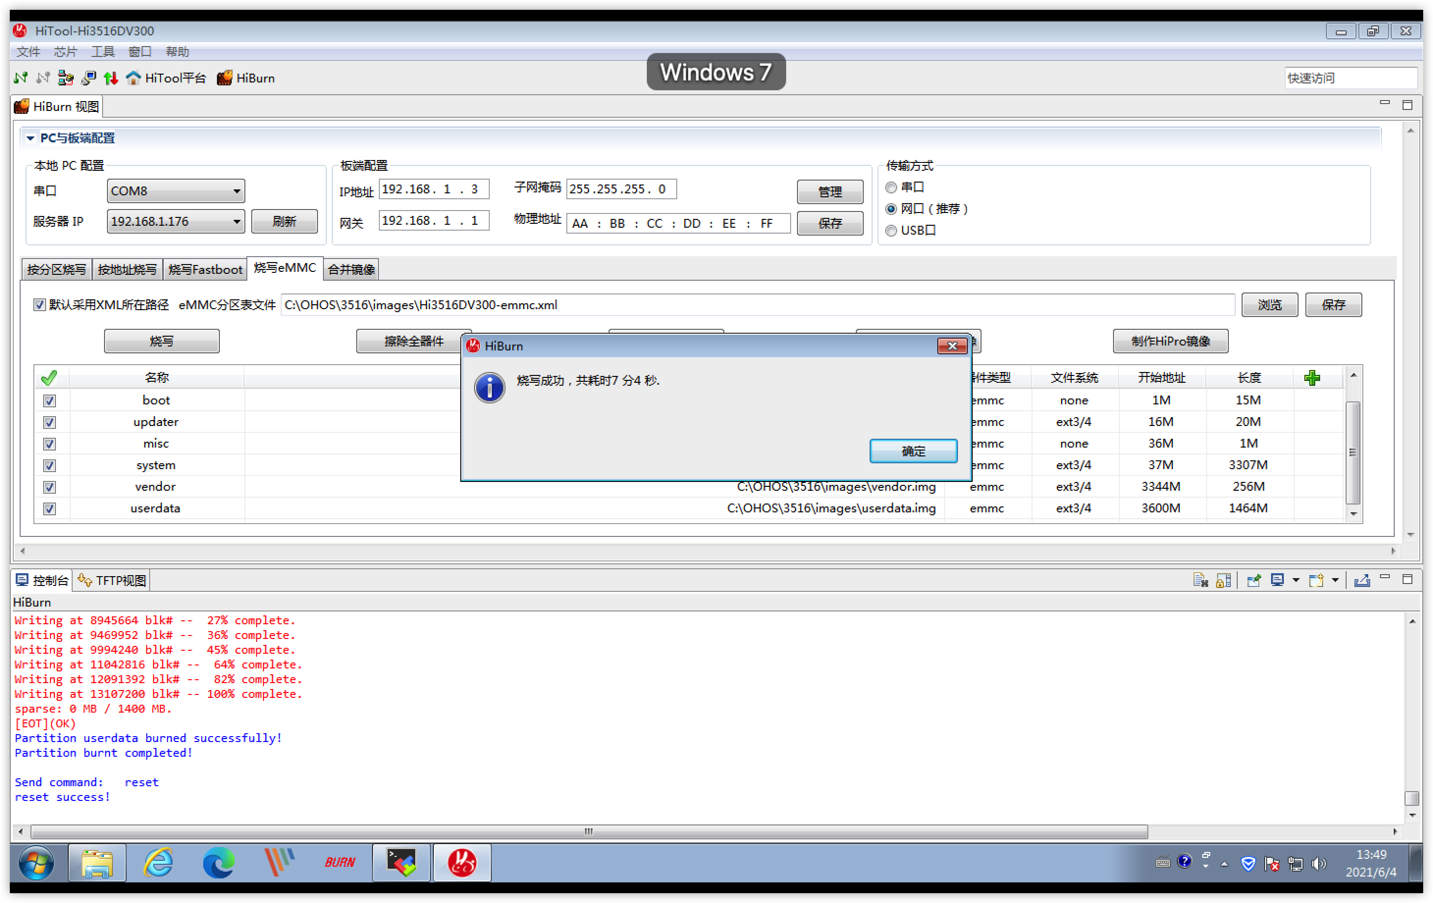The height and width of the screenshot is (903, 1433).
Task: Switch to TFTP视图 tab
Action: [112, 581]
